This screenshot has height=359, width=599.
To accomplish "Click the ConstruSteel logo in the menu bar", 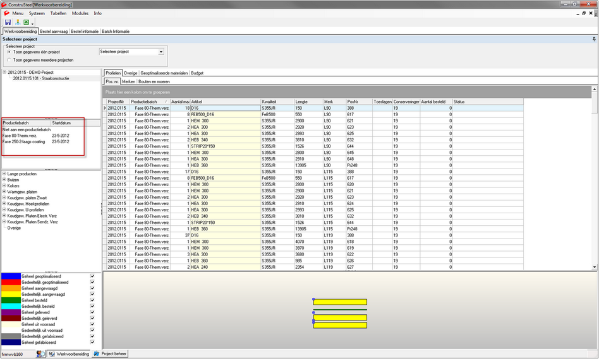I will (x=6, y=13).
